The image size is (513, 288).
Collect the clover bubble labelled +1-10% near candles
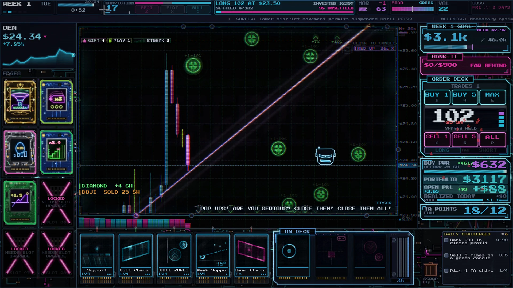pyautogui.click(x=193, y=65)
